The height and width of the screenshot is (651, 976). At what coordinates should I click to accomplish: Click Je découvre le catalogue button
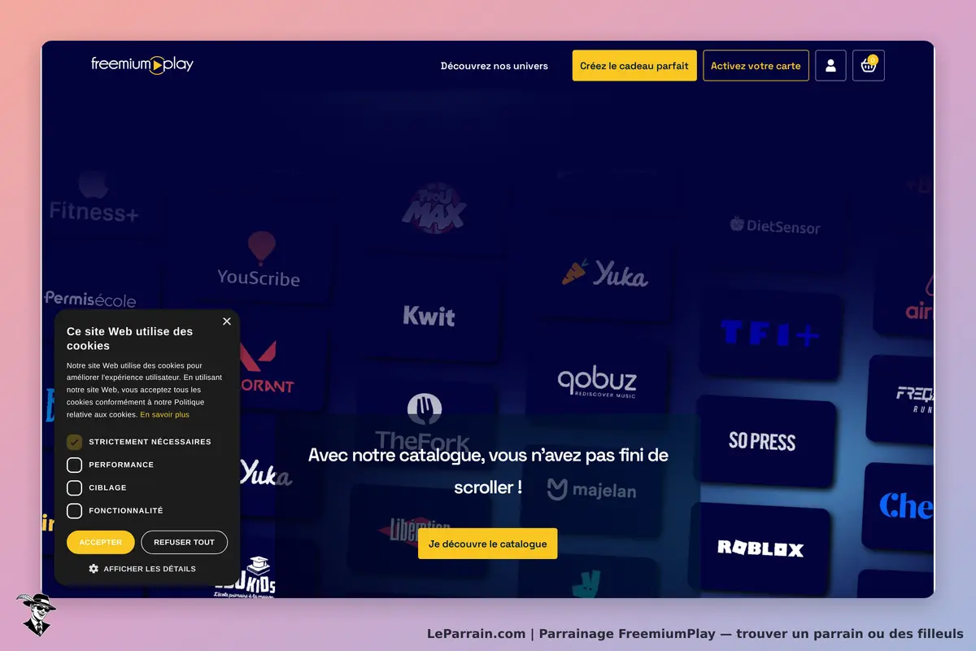pos(488,544)
